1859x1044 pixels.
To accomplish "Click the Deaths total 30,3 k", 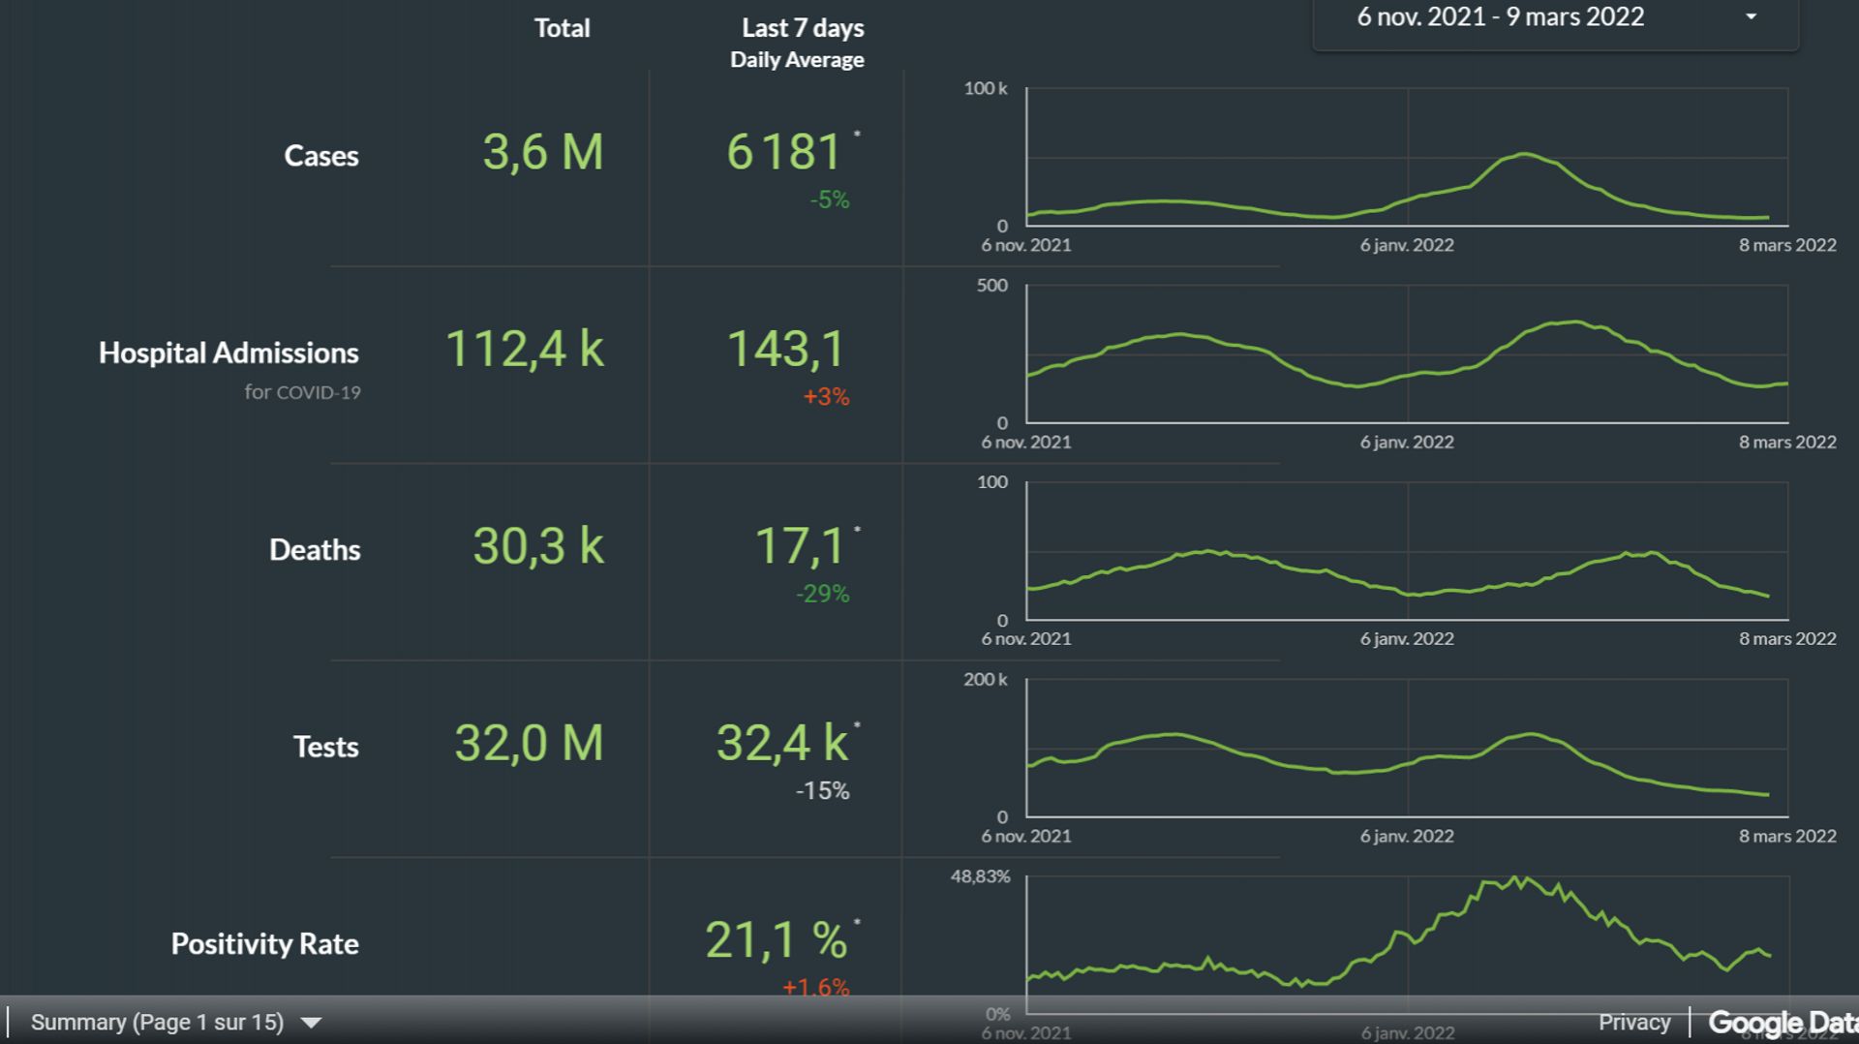I will click(538, 545).
